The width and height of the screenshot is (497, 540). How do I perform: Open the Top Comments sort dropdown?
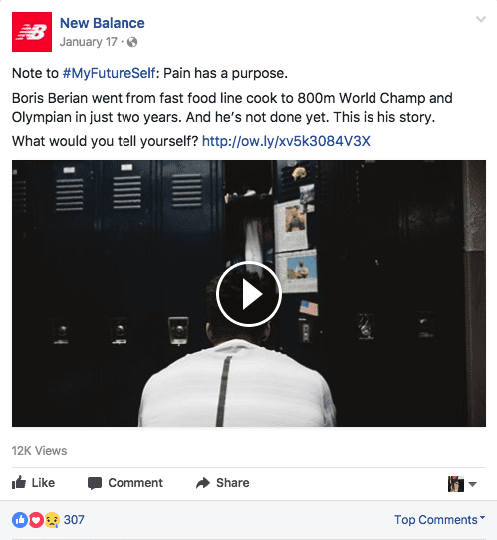pos(440,519)
